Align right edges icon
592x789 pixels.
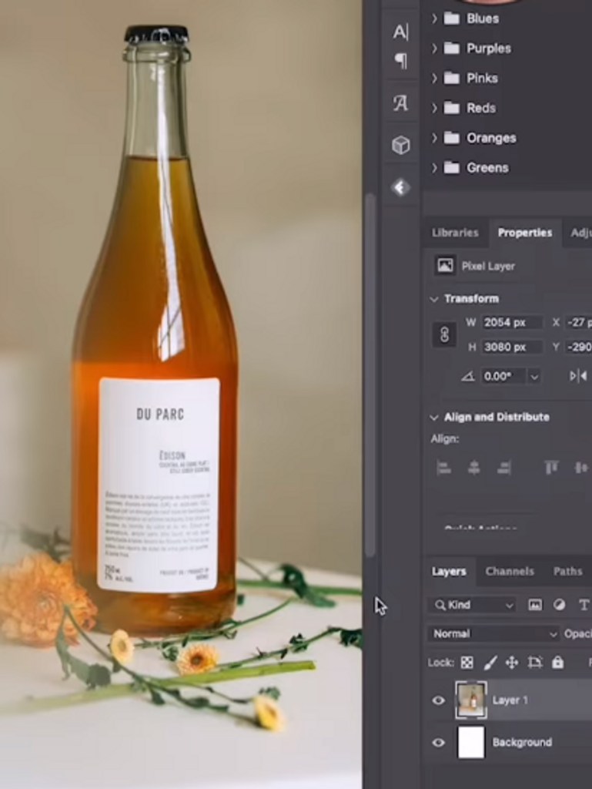(504, 468)
